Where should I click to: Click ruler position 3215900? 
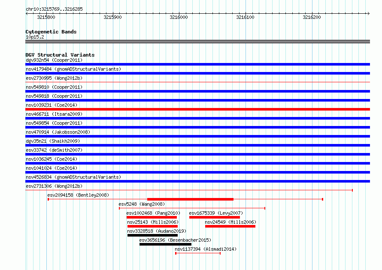pyautogui.click(x=112, y=17)
